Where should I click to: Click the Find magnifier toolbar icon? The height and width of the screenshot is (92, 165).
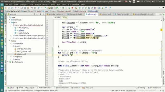tap(32, 8)
